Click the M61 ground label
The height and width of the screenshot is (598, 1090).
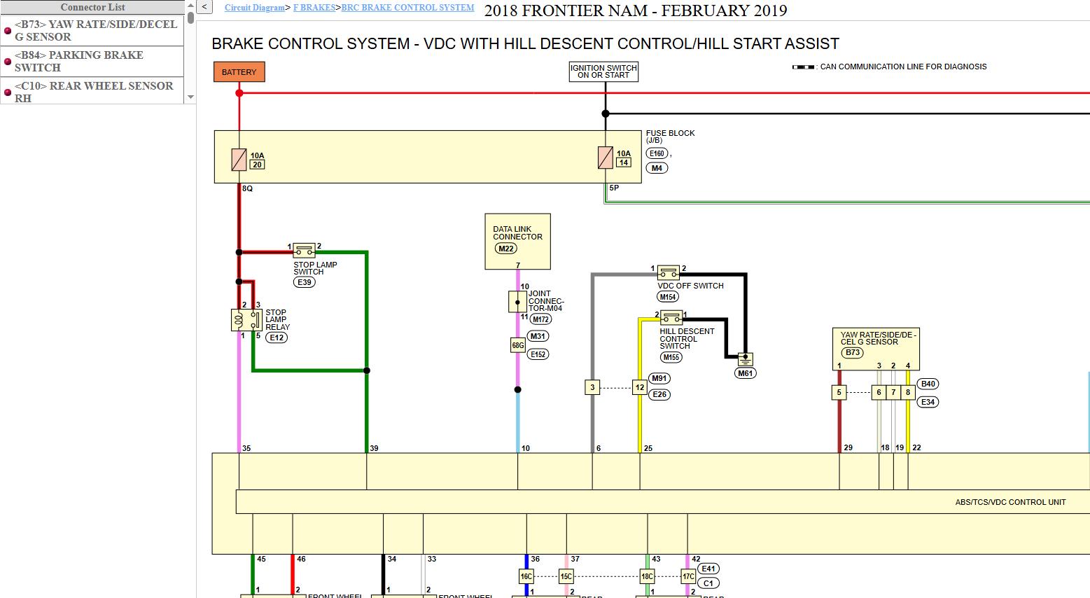click(746, 373)
